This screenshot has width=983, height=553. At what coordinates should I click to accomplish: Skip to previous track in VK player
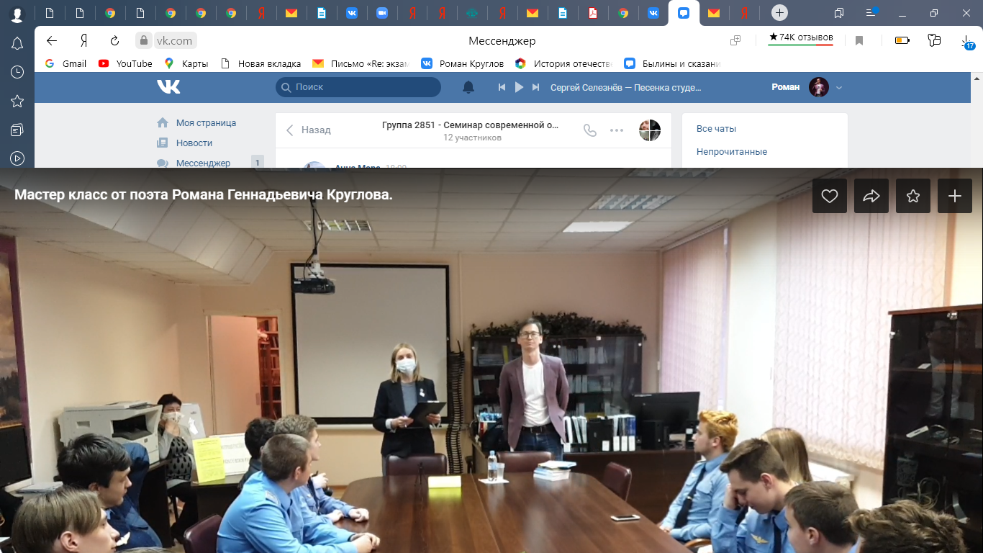(x=502, y=87)
